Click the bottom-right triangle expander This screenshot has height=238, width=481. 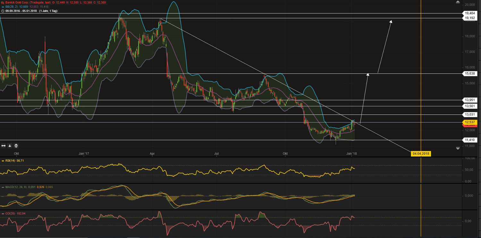tap(458, 148)
